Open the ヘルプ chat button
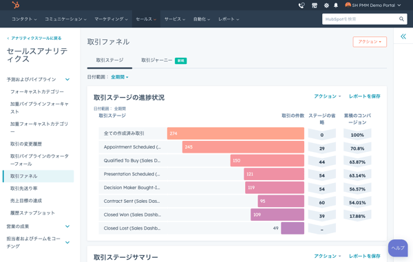Image resolution: width=413 pixels, height=262 pixels. [x=398, y=248]
